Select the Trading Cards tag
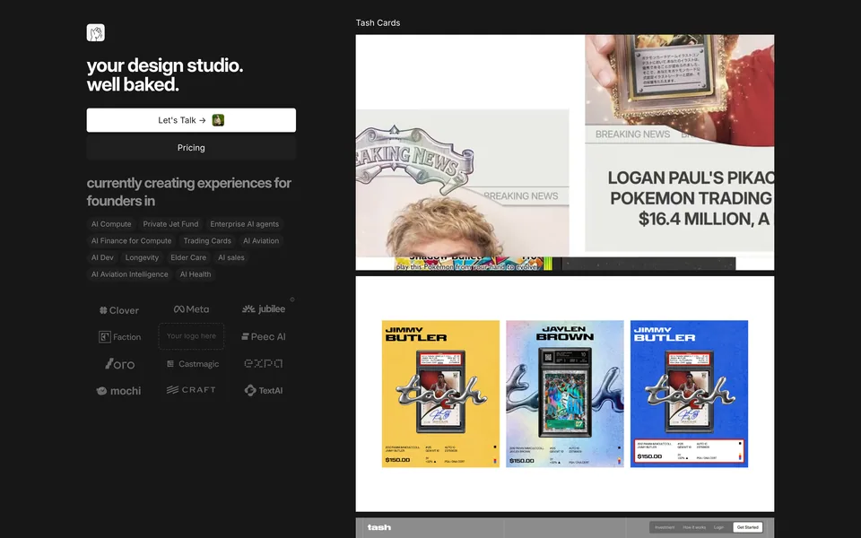Screen dimensions: 861x538 click(207, 240)
